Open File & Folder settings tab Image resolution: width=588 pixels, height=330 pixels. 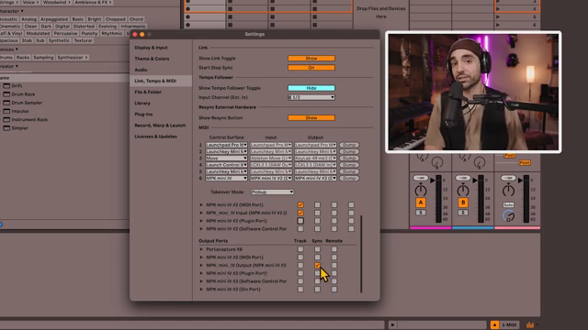click(148, 92)
